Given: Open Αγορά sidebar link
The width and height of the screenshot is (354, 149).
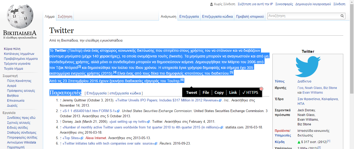Looking at the screenshot, I should click(x=12, y=86).
